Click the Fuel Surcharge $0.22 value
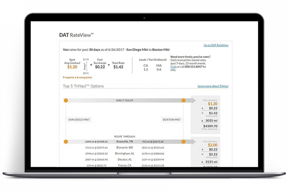 point(100,67)
